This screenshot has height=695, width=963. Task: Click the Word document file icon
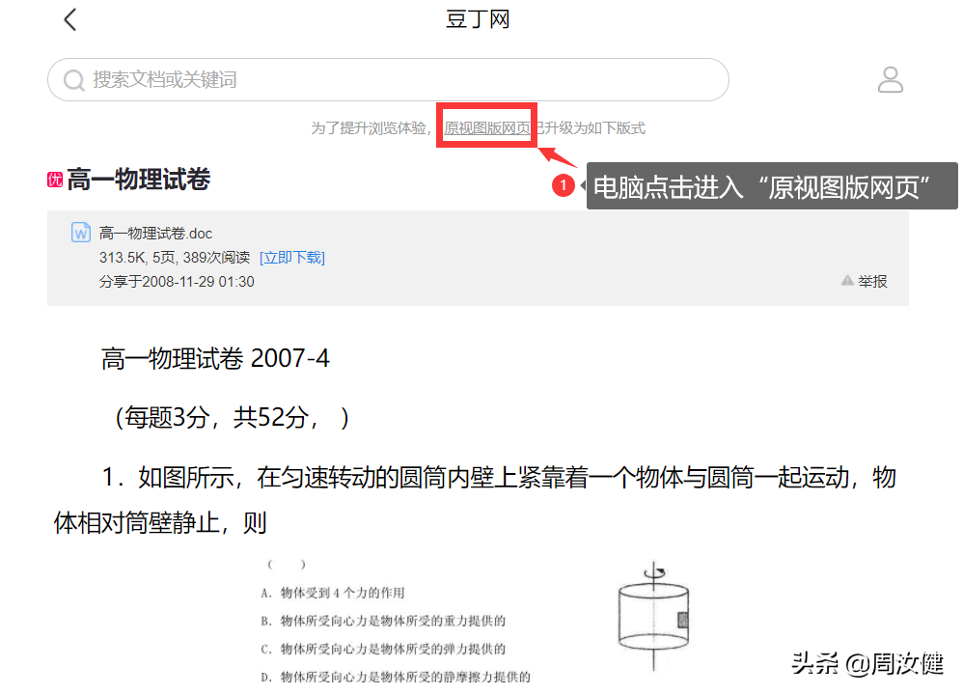81,233
